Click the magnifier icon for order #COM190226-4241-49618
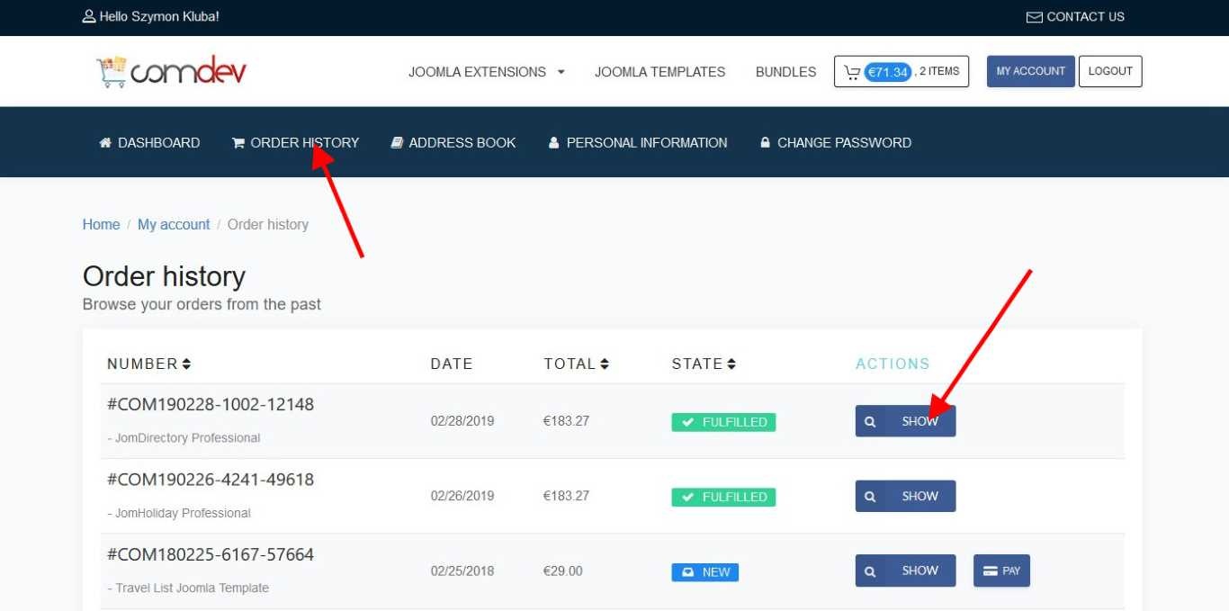Viewport: 1229px width, 611px height. coord(870,496)
